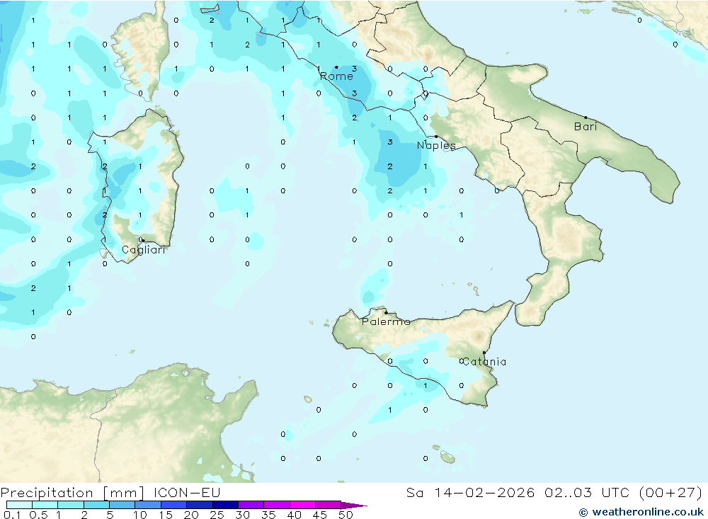The image size is (708, 519).
Task: Pick the 25–30 mm navy legend swatch
Action: pos(225,505)
